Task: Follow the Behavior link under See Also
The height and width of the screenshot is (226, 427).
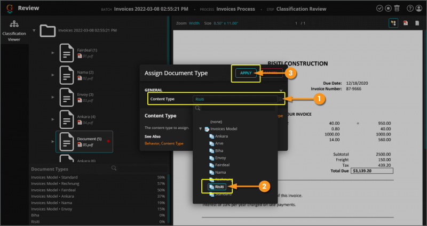Action: (152, 143)
